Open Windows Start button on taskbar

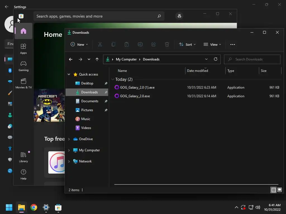9,207
